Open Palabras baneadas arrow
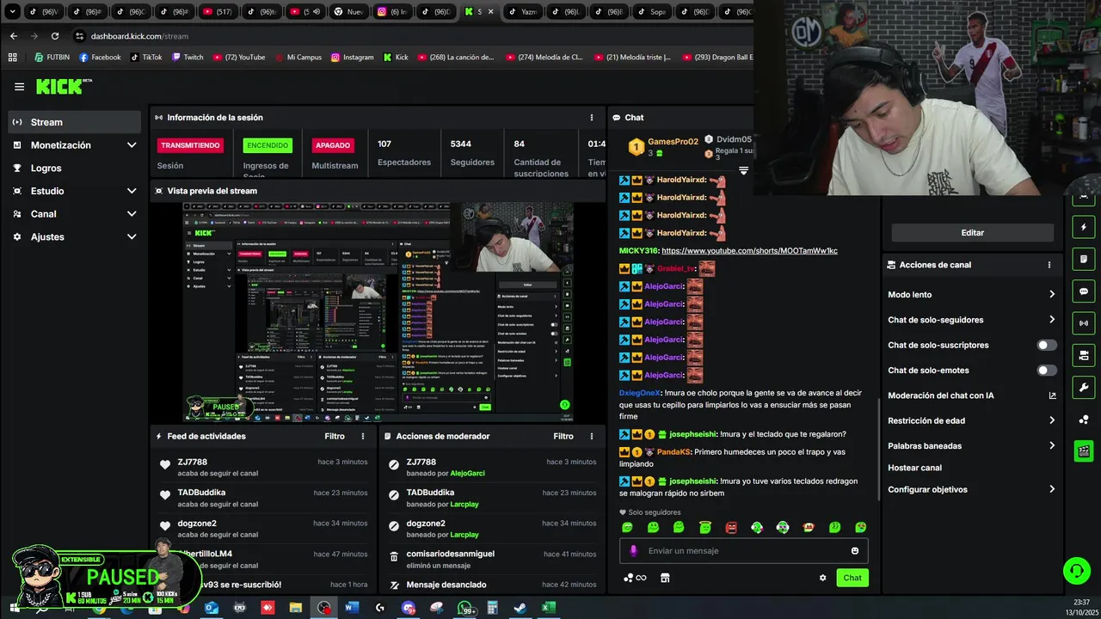The width and height of the screenshot is (1101, 619). click(1051, 445)
